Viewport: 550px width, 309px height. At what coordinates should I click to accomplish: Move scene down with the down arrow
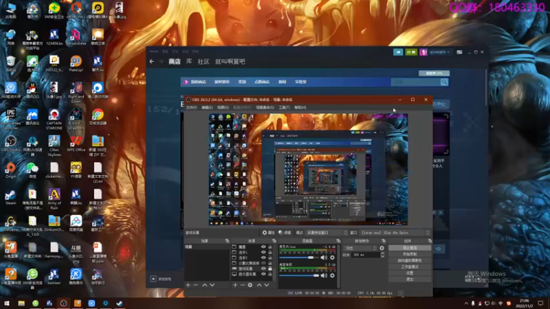click(x=212, y=285)
